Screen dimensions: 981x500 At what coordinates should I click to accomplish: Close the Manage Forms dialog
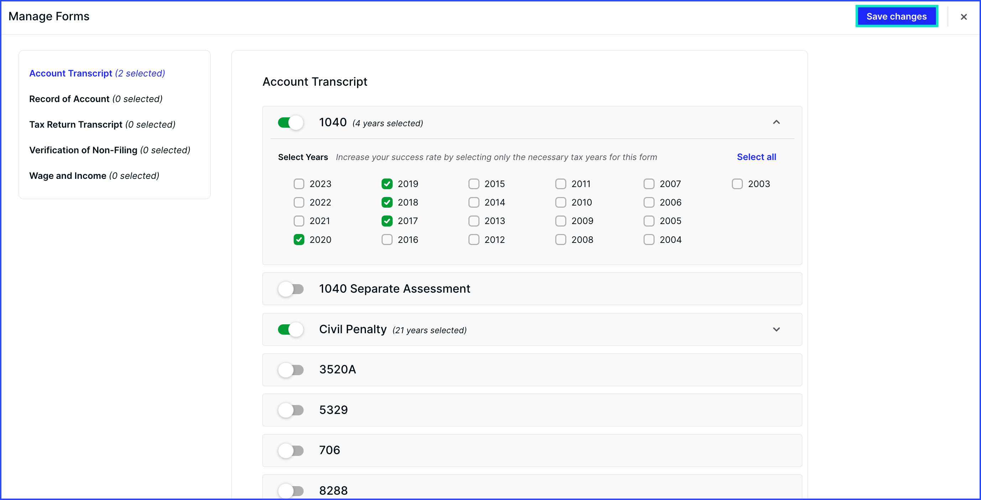964,17
